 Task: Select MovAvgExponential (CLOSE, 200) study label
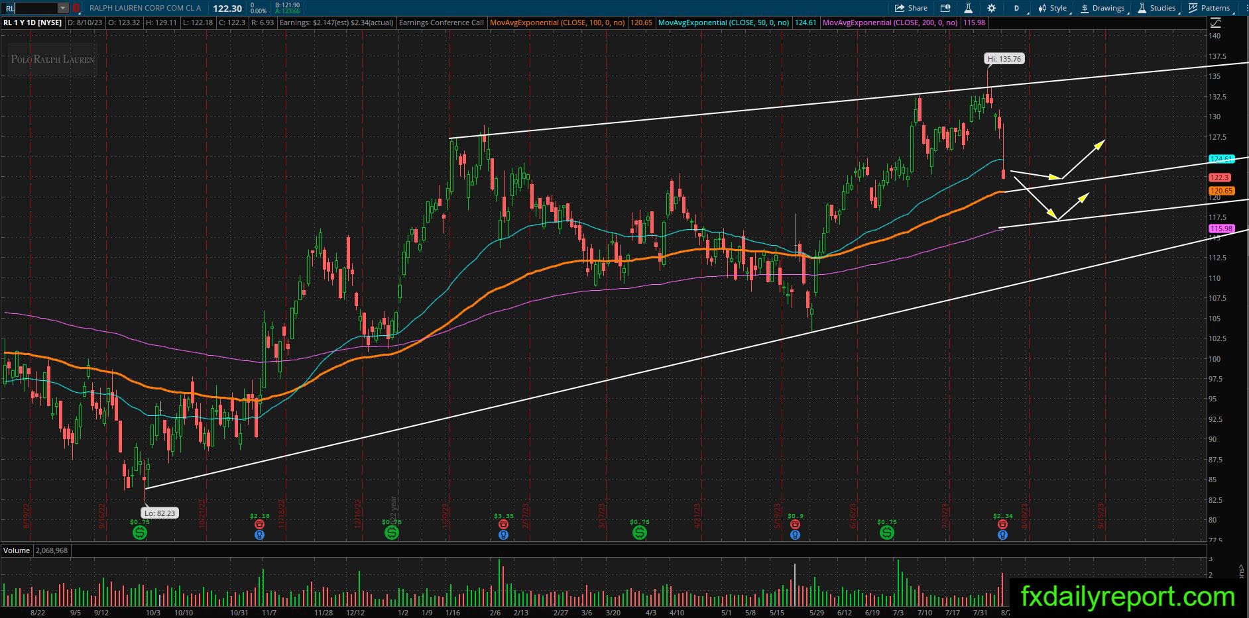pos(890,23)
